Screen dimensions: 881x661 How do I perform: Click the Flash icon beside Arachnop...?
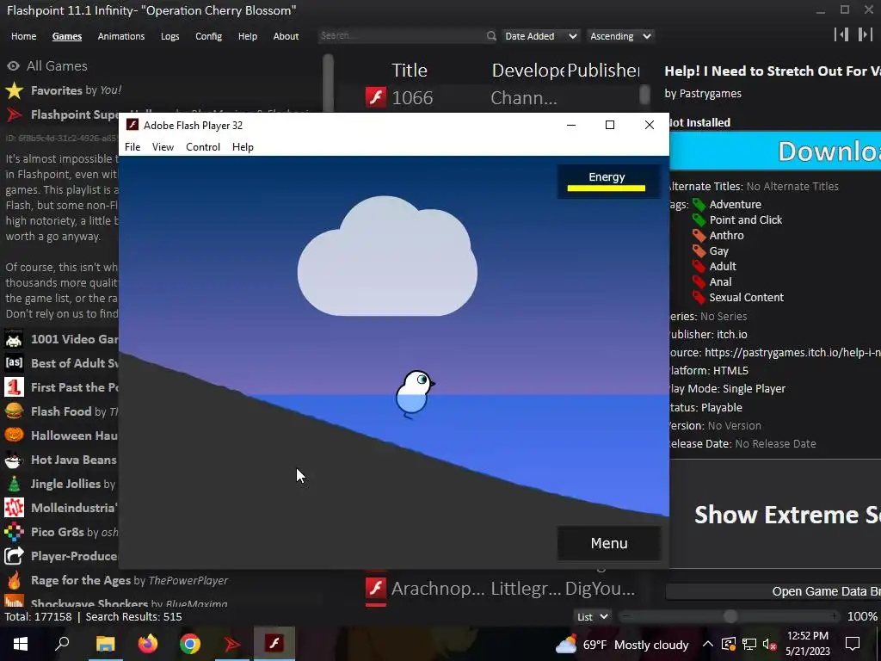pos(376,589)
